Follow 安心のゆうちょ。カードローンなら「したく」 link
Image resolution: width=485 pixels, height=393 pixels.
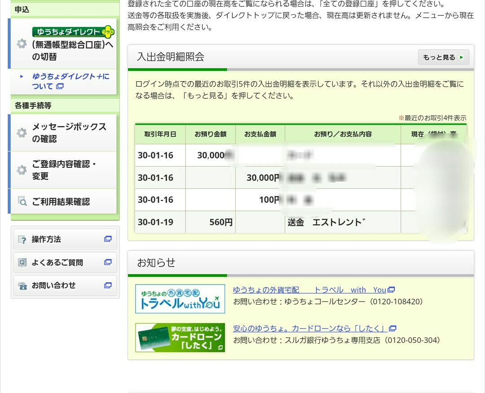pyautogui.click(x=310, y=328)
